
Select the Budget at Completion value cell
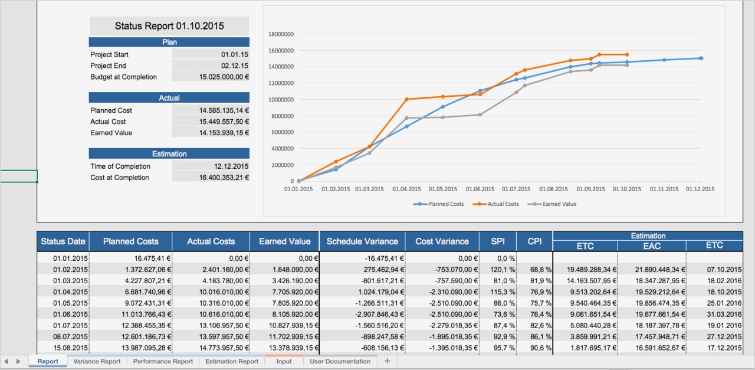click(x=211, y=77)
